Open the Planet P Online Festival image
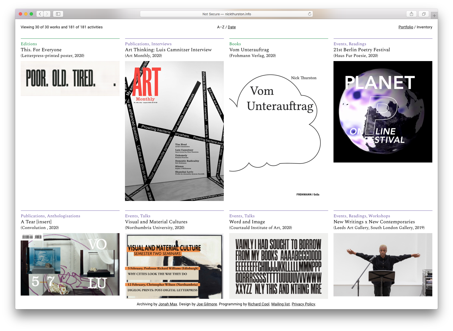The width and height of the screenshot is (453, 331). [383, 112]
